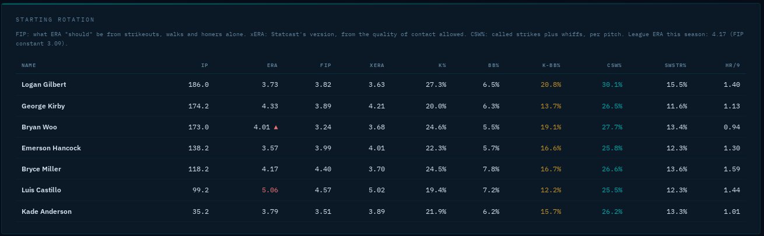764x236 pixels.
Task: Click Luis Castillo's 1.44 HR/9 value
Action: pyautogui.click(x=732, y=190)
